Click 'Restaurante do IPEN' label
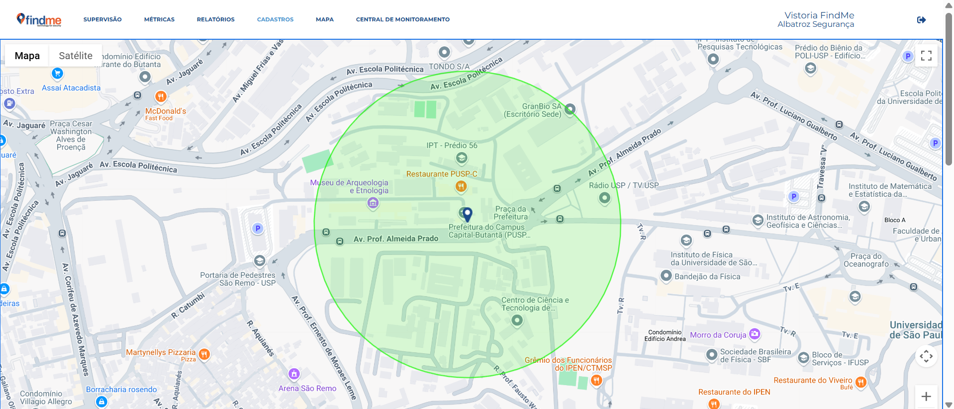The height and width of the screenshot is (409, 954). coord(734,392)
